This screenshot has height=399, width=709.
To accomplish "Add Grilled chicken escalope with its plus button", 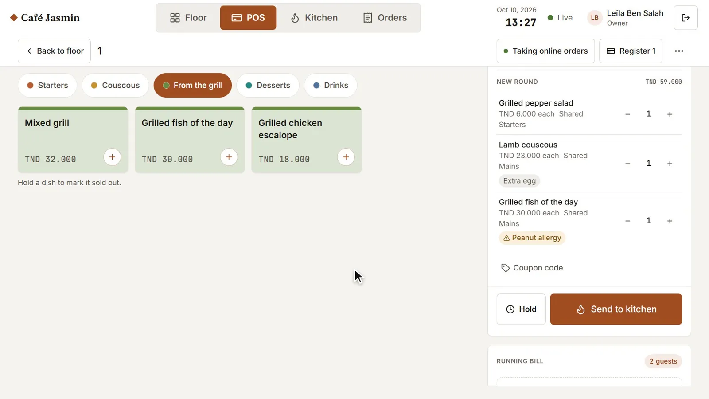I will point(346,157).
